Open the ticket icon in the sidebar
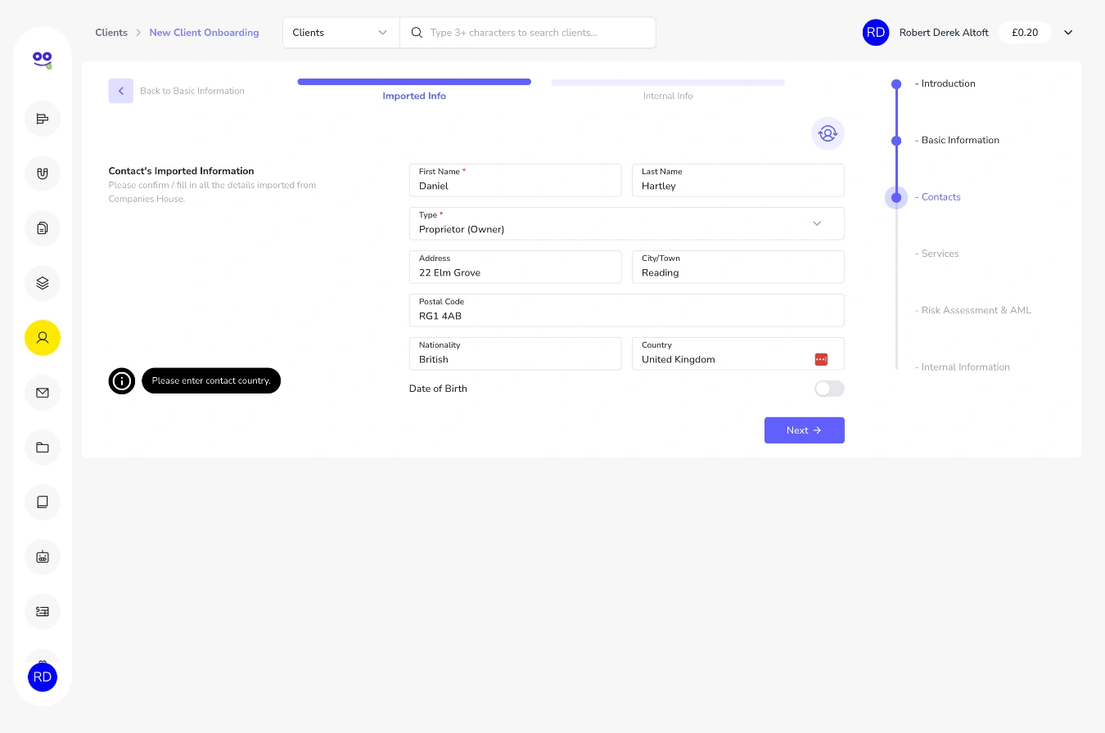Screen dimensions: 1105x733 click(43, 612)
